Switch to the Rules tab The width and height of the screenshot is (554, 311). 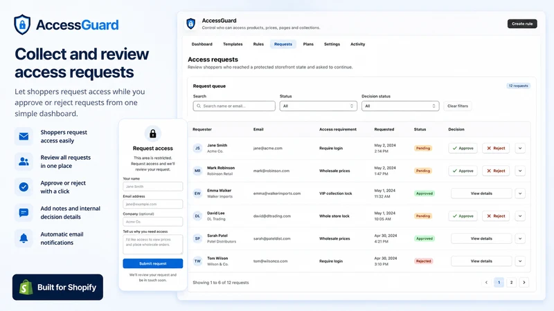point(258,44)
